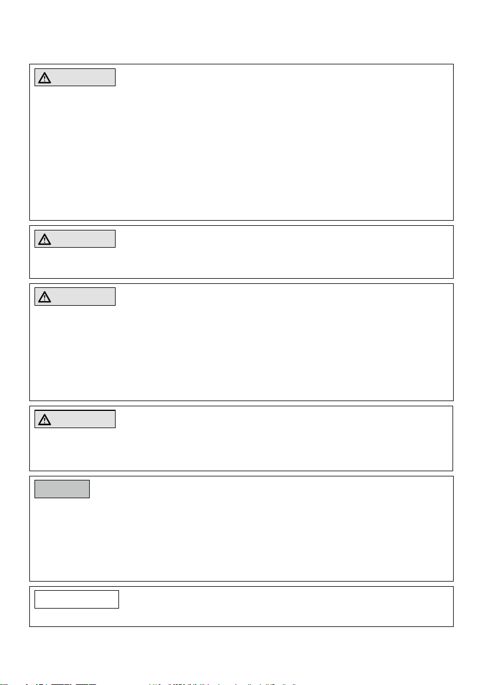Click the blank body of the dark-label box

pos(241,540)
